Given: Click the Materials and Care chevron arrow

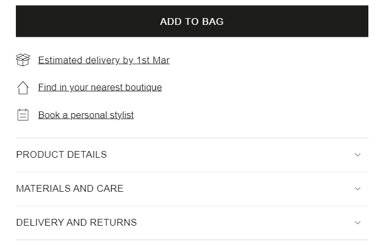Looking at the screenshot, I should tap(358, 189).
